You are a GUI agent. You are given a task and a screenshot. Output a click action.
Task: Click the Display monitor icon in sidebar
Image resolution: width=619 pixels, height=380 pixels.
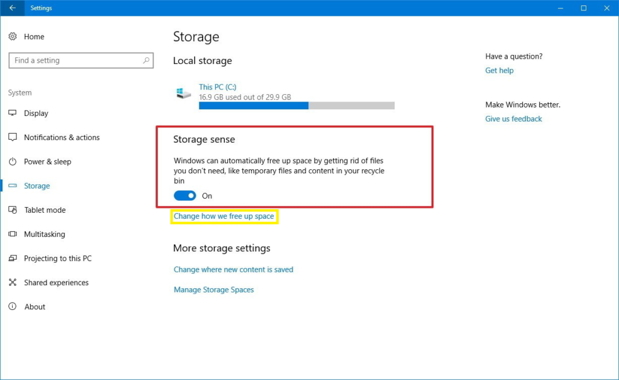(x=13, y=114)
